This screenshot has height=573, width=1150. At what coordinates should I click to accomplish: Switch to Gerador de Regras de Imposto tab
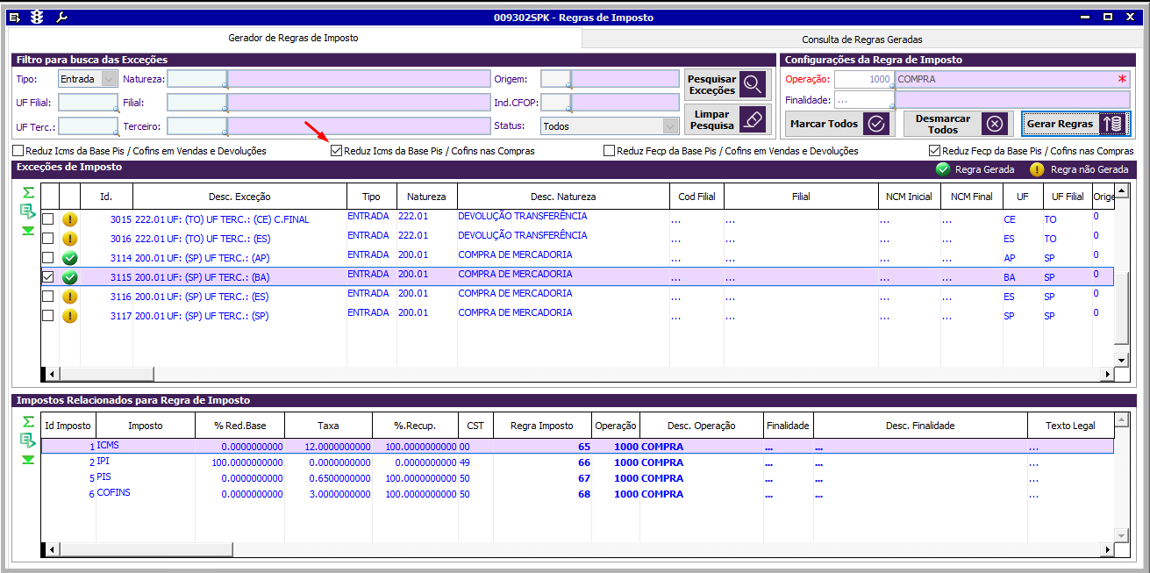click(293, 39)
